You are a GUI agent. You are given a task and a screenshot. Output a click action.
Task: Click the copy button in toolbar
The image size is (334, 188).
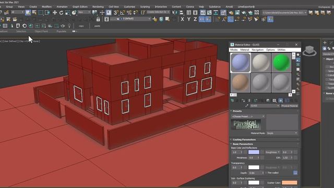[81, 26]
